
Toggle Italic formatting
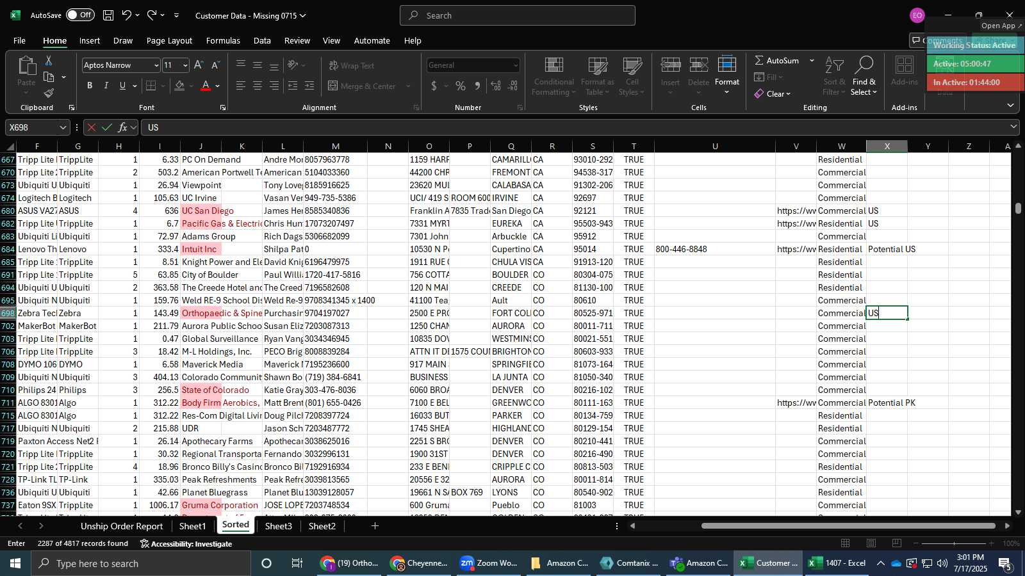(106, 85)
